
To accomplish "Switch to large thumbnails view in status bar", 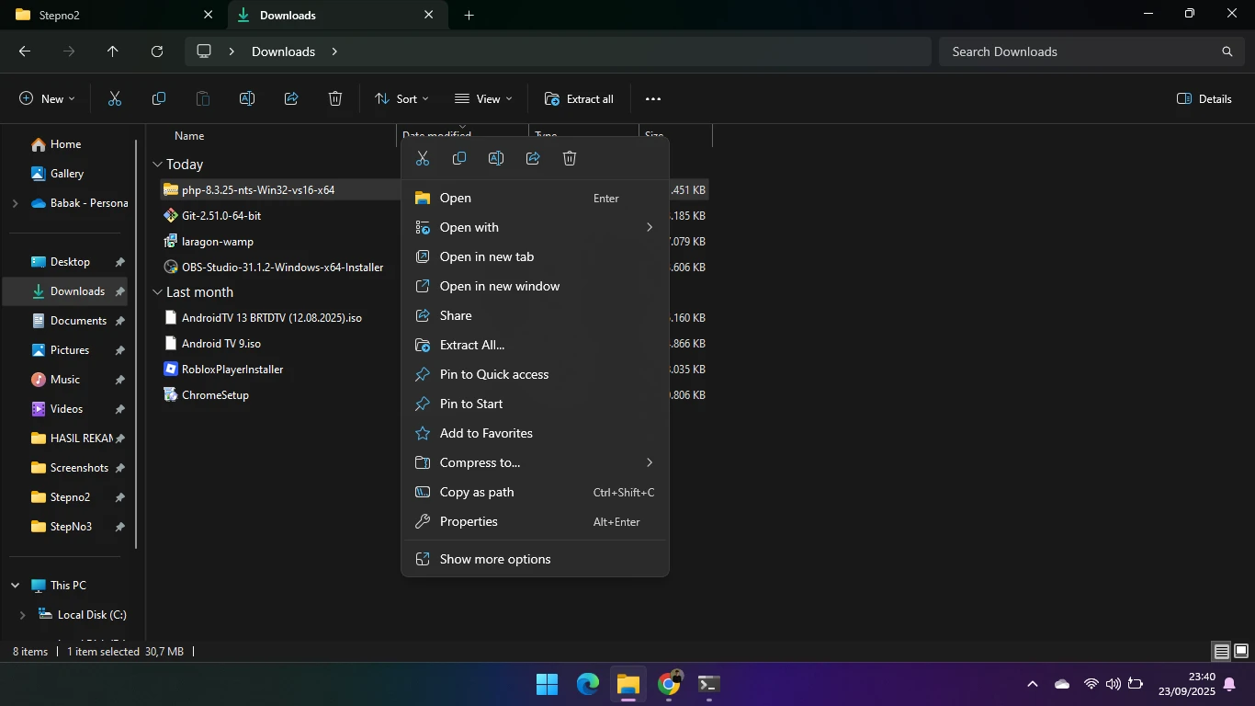I will click(1241, 652).
